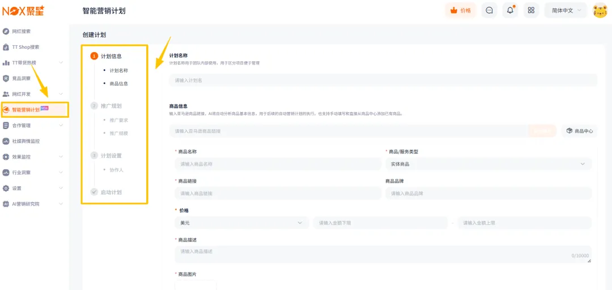Click the TT带货热榜 bar chart icon

[6, 63]
